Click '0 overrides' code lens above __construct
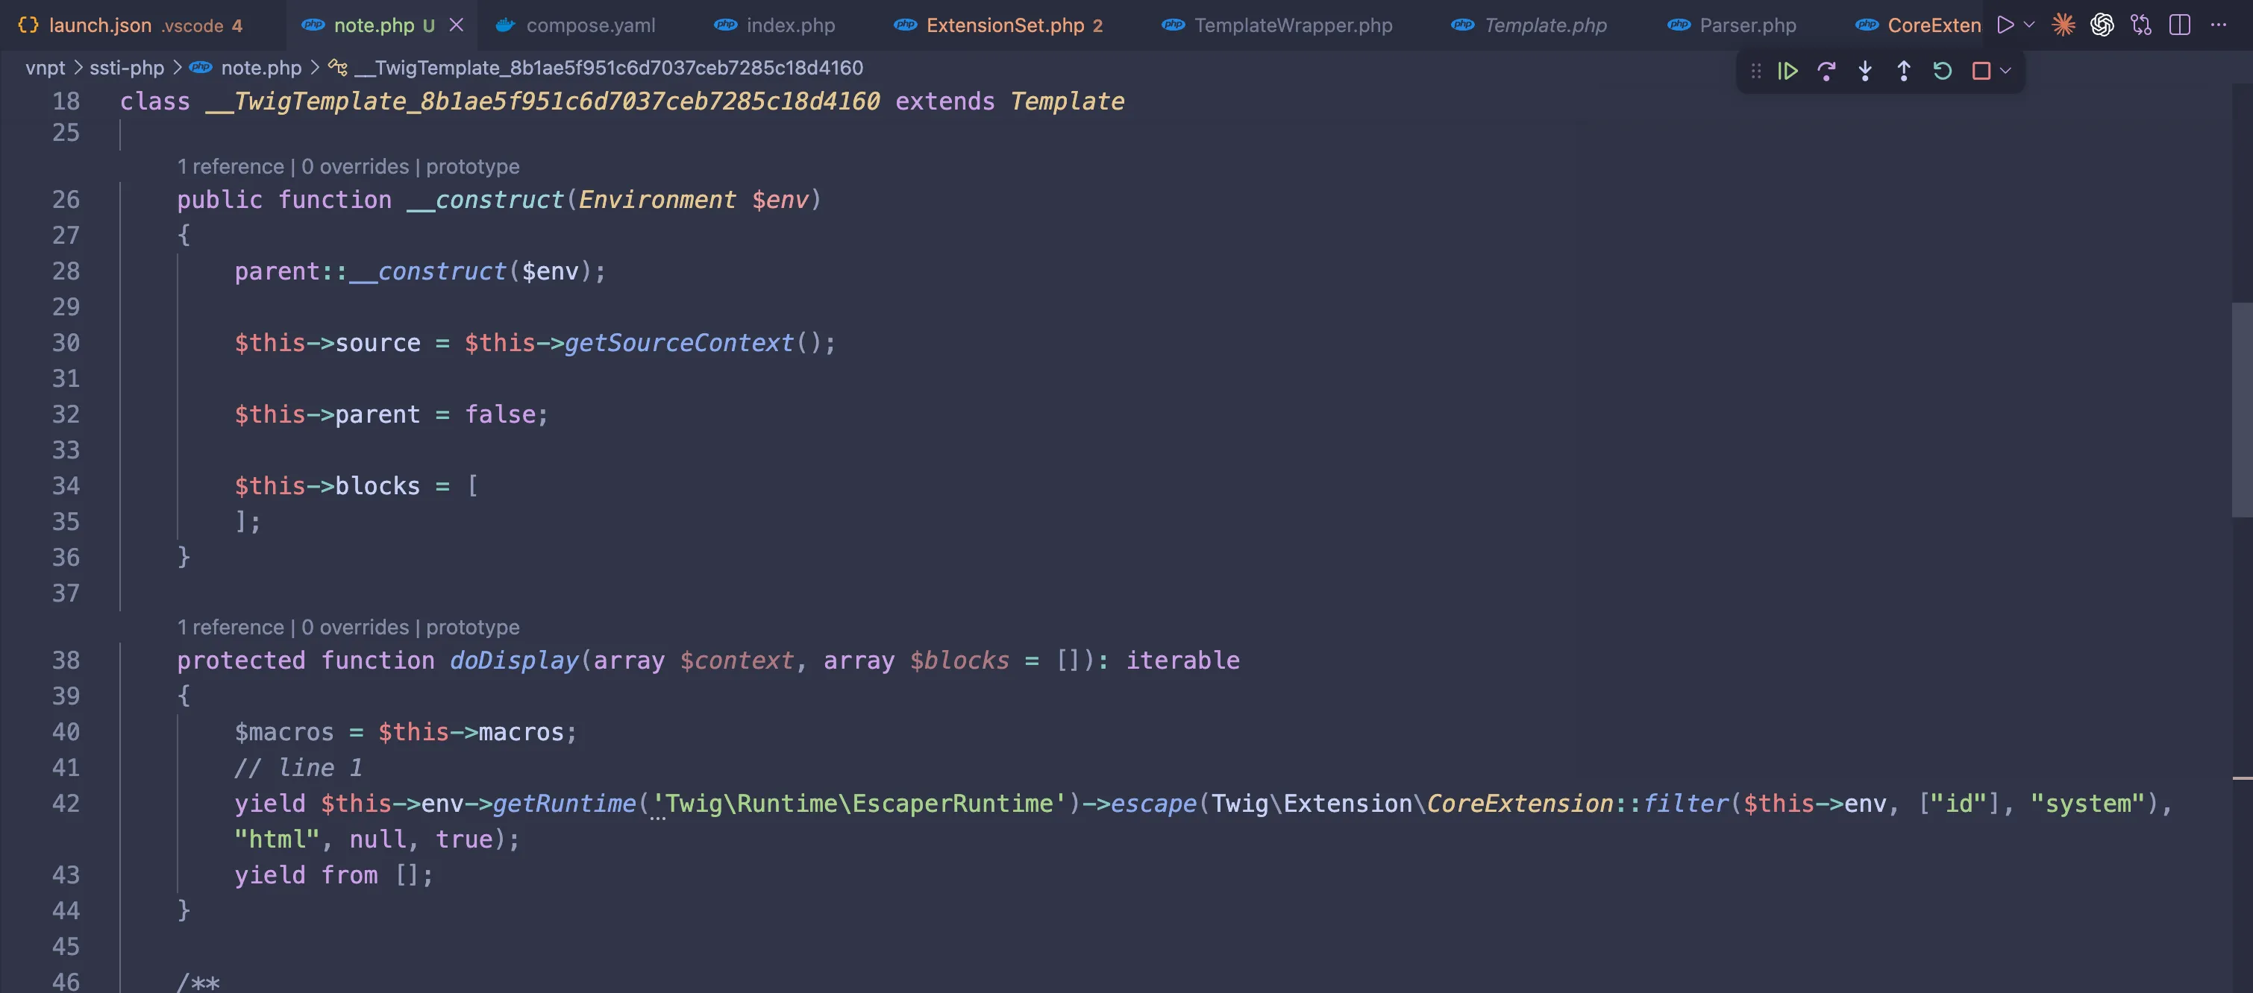This screenshot has height=993, width=2253. [x=355, y=166]
